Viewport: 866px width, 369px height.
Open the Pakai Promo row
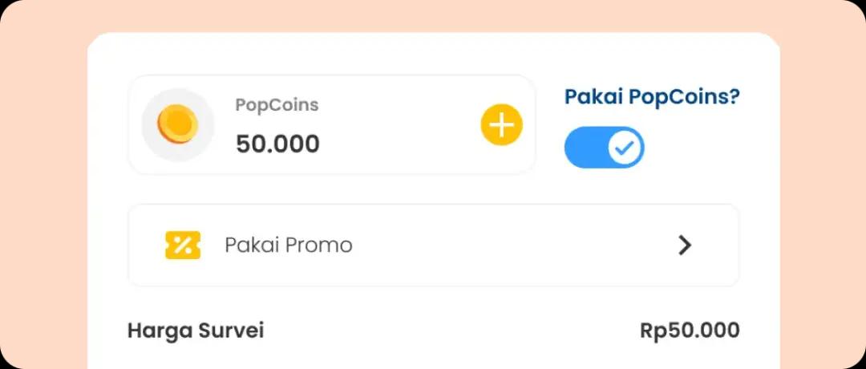tap(433, 245)
